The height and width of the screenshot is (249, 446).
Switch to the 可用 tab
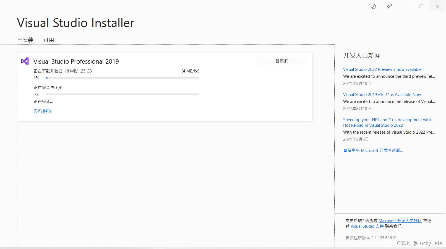click(x=49, y=40)
